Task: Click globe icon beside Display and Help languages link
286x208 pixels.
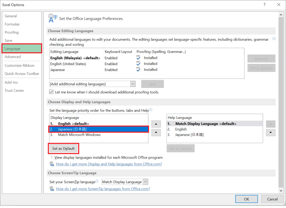Action: tap(52, 164)
